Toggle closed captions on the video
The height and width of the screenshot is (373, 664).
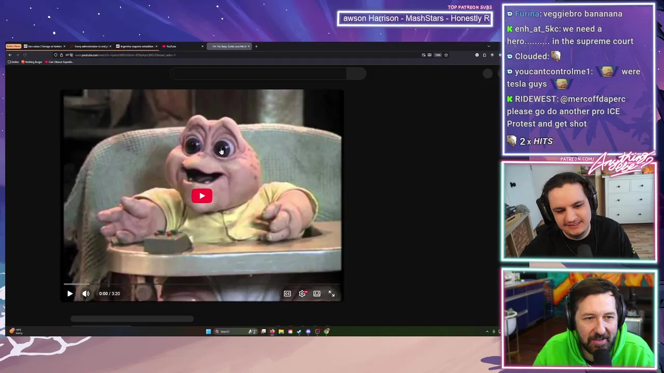pyautogui.click(x=287, y=294)
